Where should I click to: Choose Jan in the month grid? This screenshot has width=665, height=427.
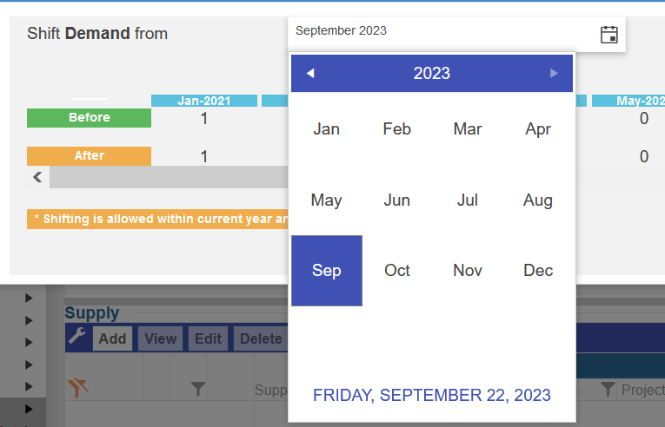tap(326, 129)
